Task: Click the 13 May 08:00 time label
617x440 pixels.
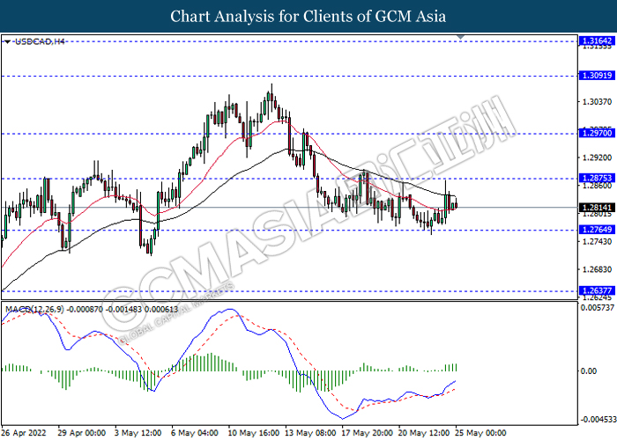Action: coord(310,433)
